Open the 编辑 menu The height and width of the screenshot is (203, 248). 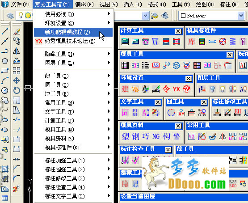pyautogui.click(x=84, y=4)
